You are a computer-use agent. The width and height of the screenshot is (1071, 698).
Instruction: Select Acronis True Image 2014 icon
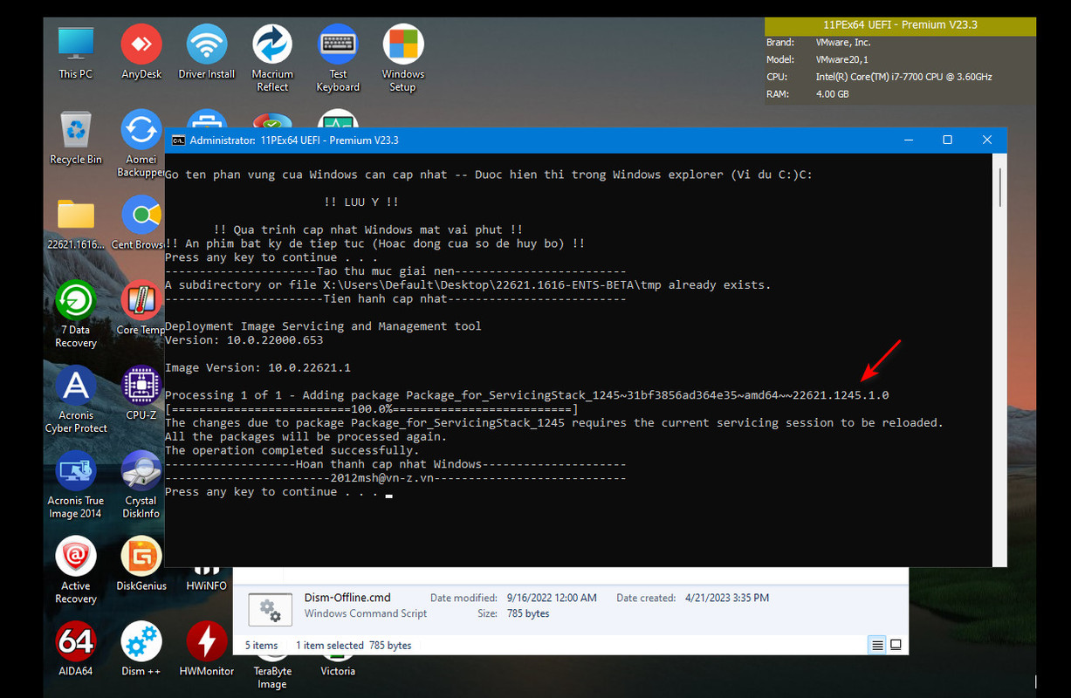tap(76, 485)
